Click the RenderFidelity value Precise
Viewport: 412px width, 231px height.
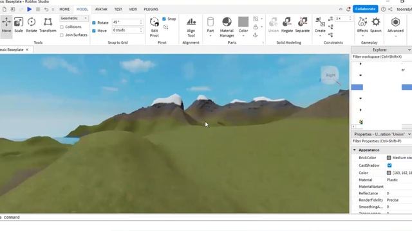[393, 200]
